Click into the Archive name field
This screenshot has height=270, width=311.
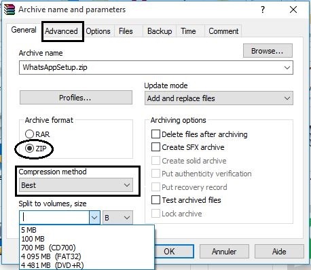pos(156,67)
